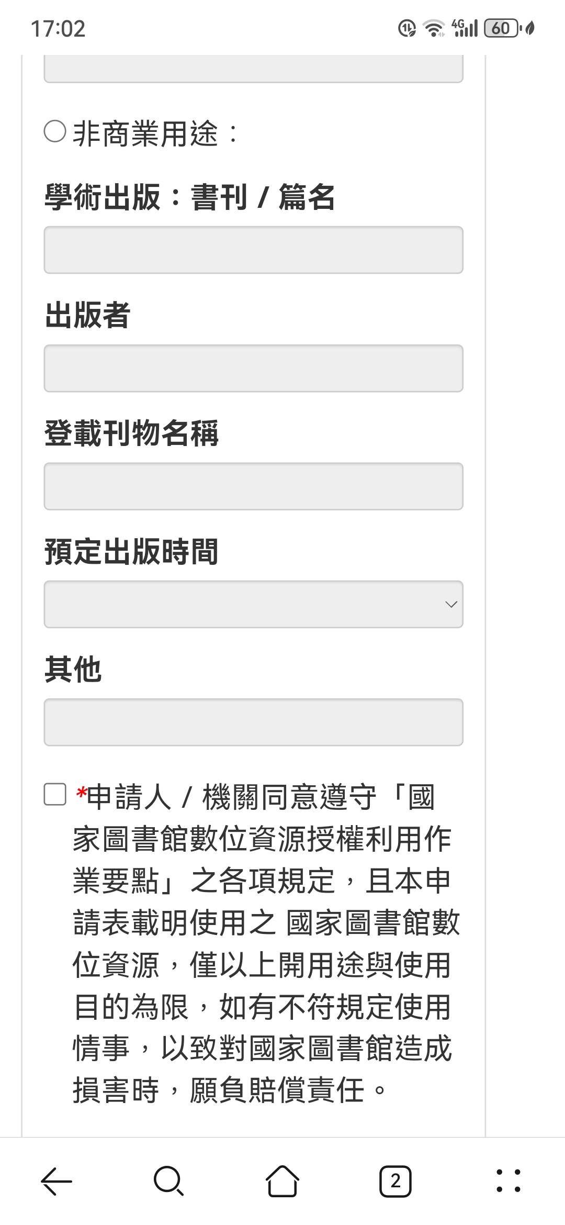Viewport: 565px width, 1225px height.
Task: Tap the chevron in the 預定出版時間 field
Action: 451,605
